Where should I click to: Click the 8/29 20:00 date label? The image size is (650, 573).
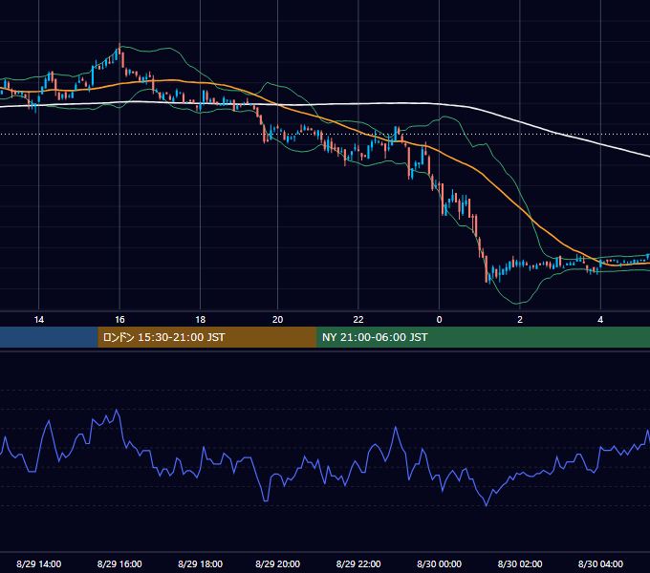[277, 563]
